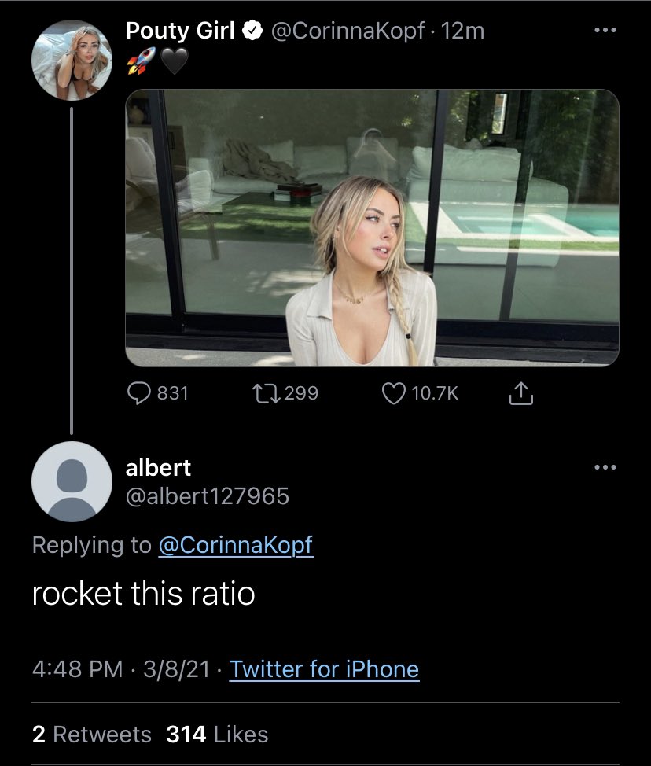The height and width of the screenshot is (766, 651).
Task: Retweet the Pouty Girl tweet
Action: (x=267, y=393)
